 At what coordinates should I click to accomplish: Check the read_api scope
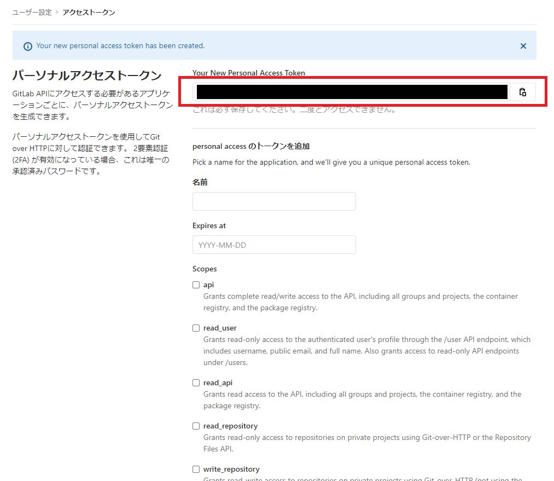[x=196, y=383]
